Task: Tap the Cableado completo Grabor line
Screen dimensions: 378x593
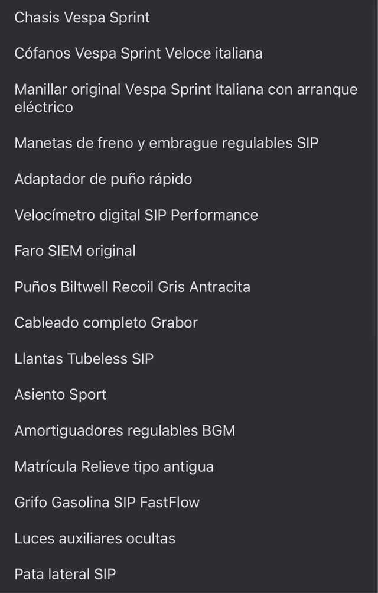Action: (x=106, y=323)
